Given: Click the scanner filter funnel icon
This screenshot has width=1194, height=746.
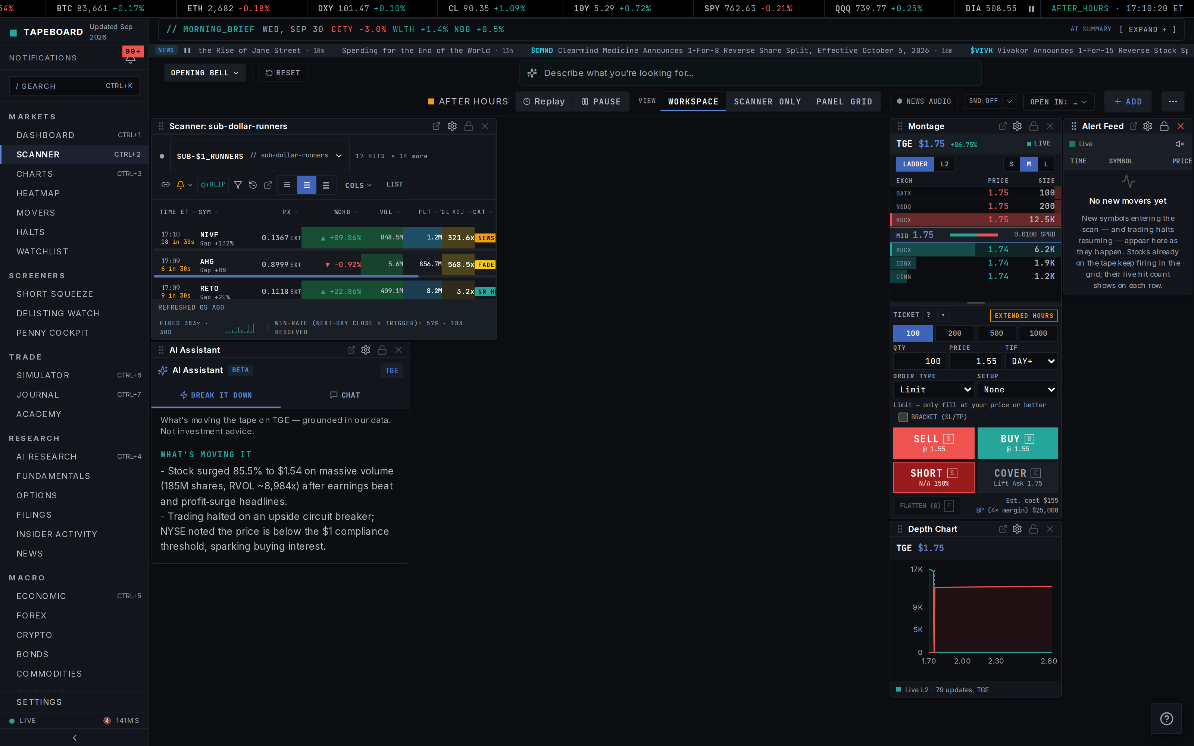Looking at the screenshot, I should [238, 185].
